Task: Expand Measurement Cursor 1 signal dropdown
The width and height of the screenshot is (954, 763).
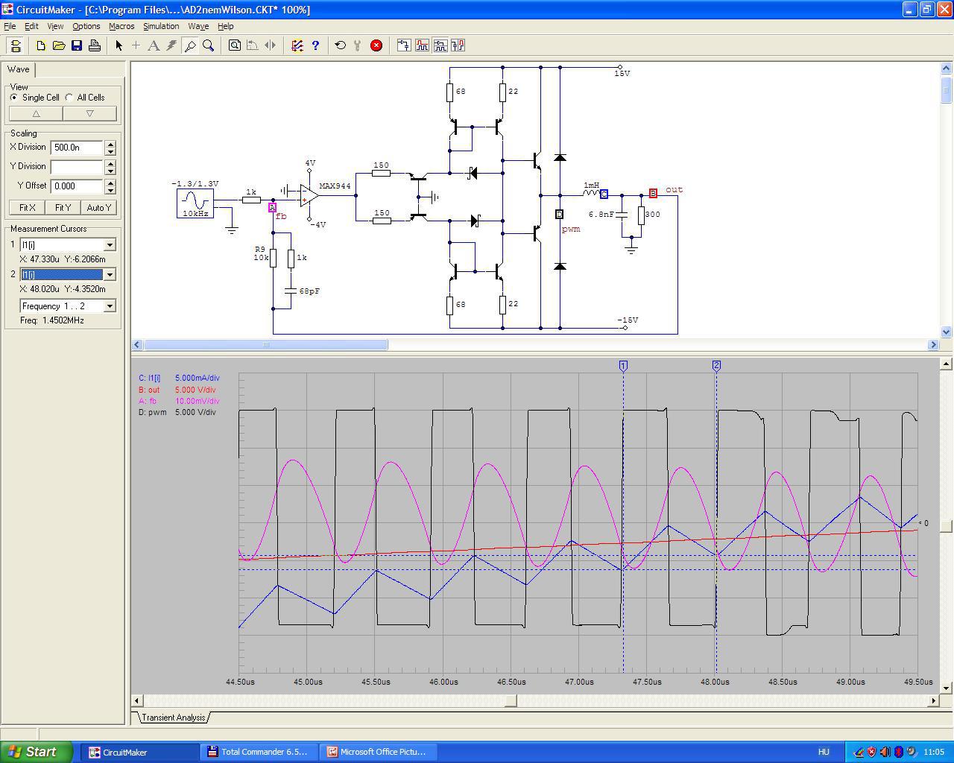Action: click(110, 245)
